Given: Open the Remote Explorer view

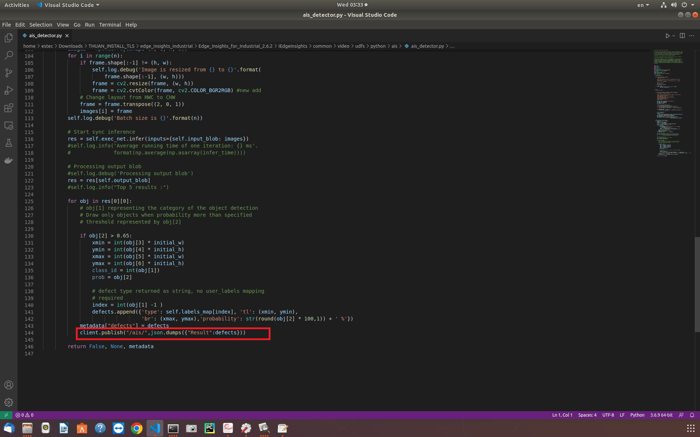Looking at the screenshot, I should point(9,126).
